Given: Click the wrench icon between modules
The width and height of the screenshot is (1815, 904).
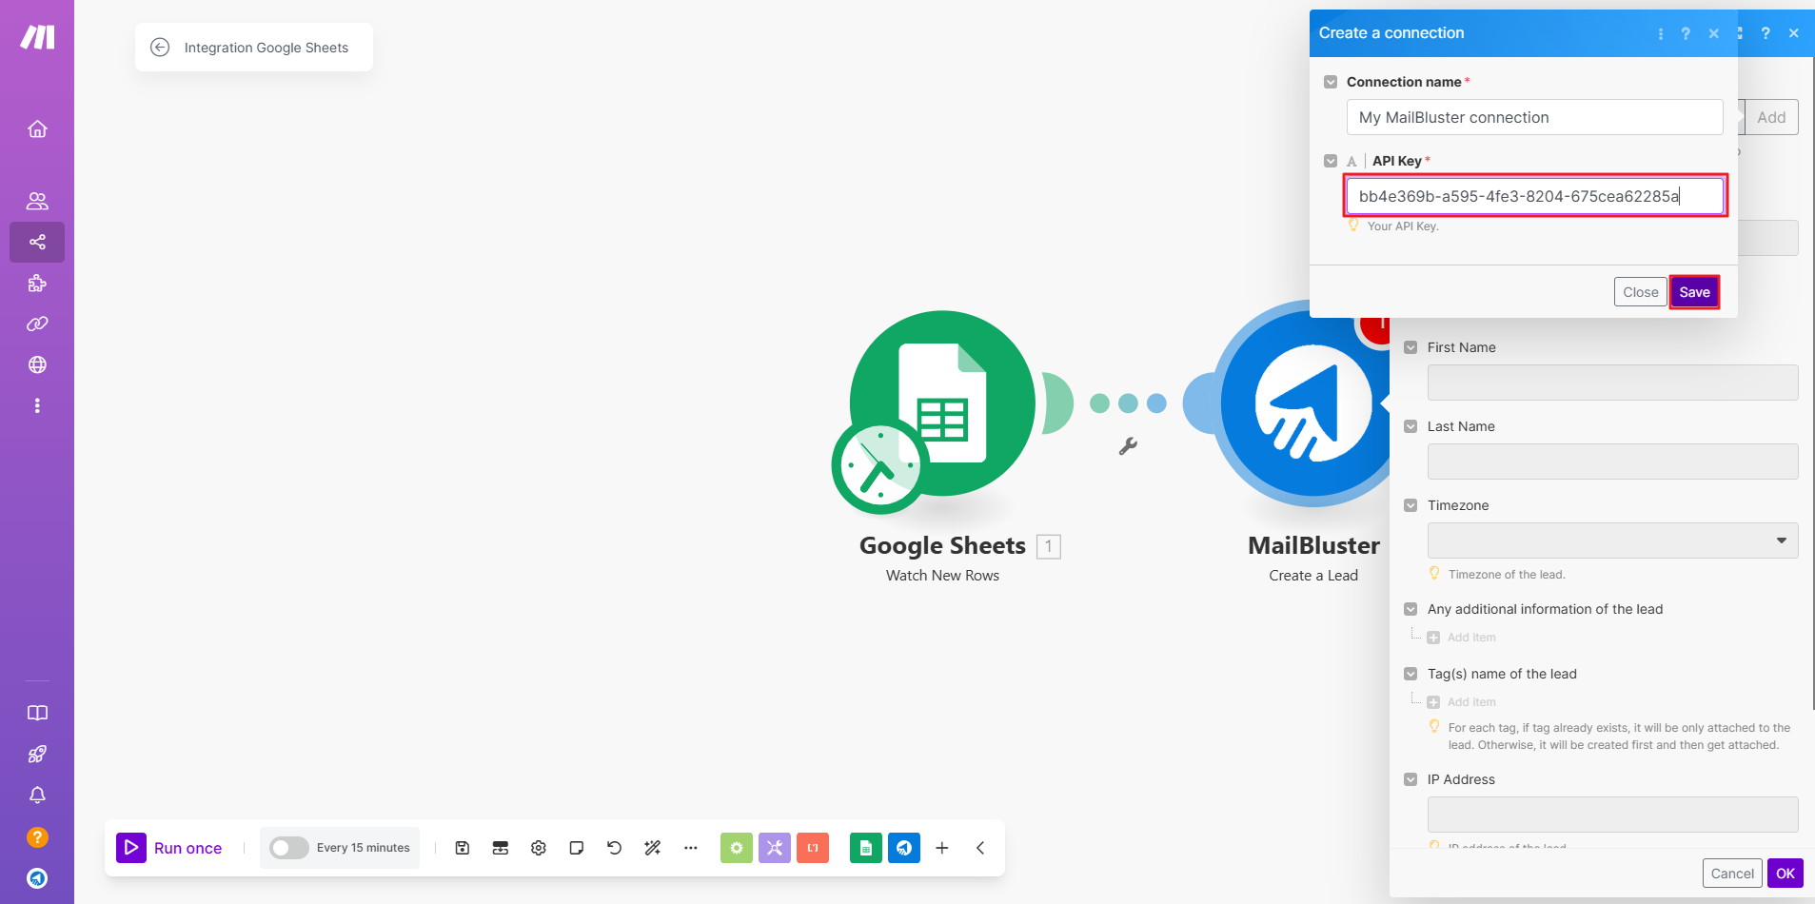Looking at the screenshot, I should (x=1128, y=446).
